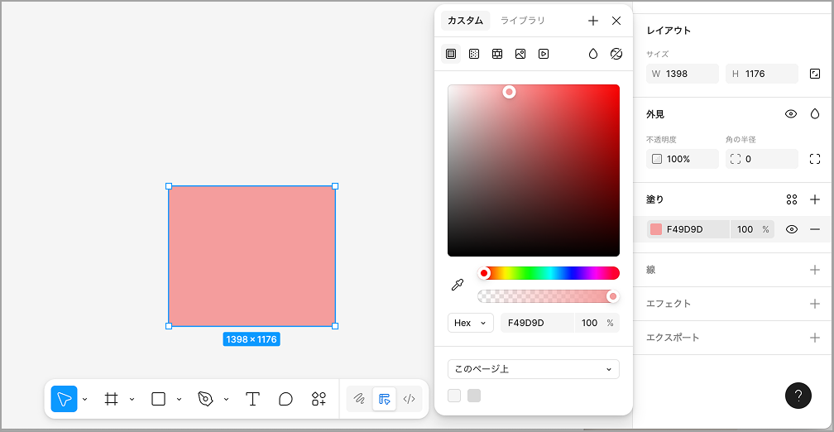Image resolution: width=834 pixels, height=432 pixels.
Task: Open the Actions tool in the toolbar
Action: pos(319,399)
